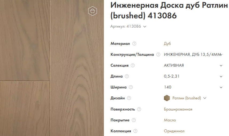Click the Ориджинал collection link
The height and width of the screenshot is (136, 229).
click(174, 131)
